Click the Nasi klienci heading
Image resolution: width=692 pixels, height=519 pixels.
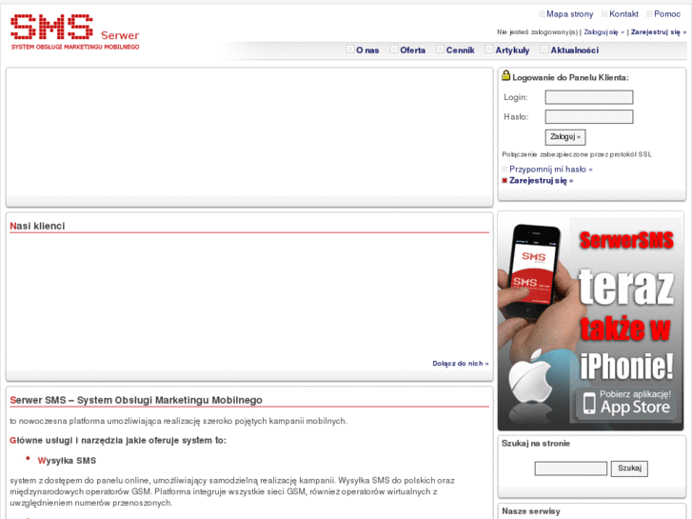pos(37,226)
